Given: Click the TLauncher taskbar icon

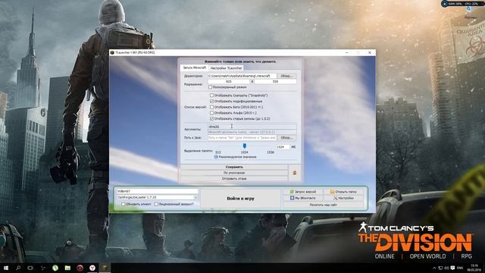Looking at the screenshot, I should (105, 268).
